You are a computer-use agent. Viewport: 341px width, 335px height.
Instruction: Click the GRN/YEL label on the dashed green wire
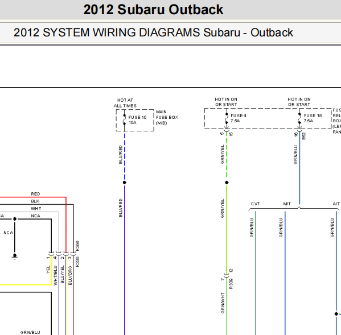tap(222, 154)
